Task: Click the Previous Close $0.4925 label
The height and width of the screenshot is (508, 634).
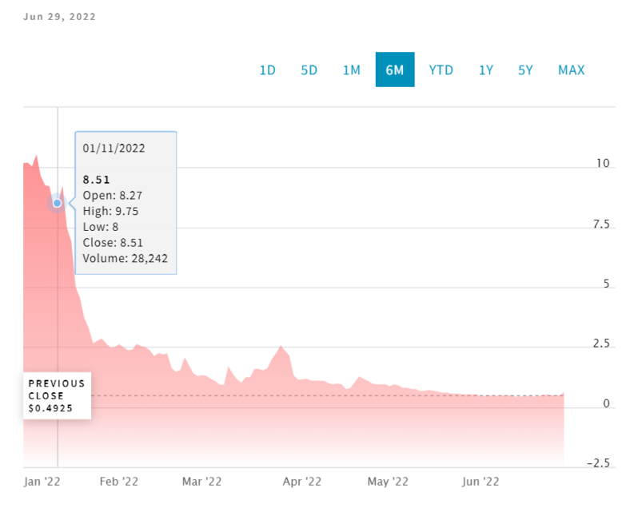Action: click(57, 395)
